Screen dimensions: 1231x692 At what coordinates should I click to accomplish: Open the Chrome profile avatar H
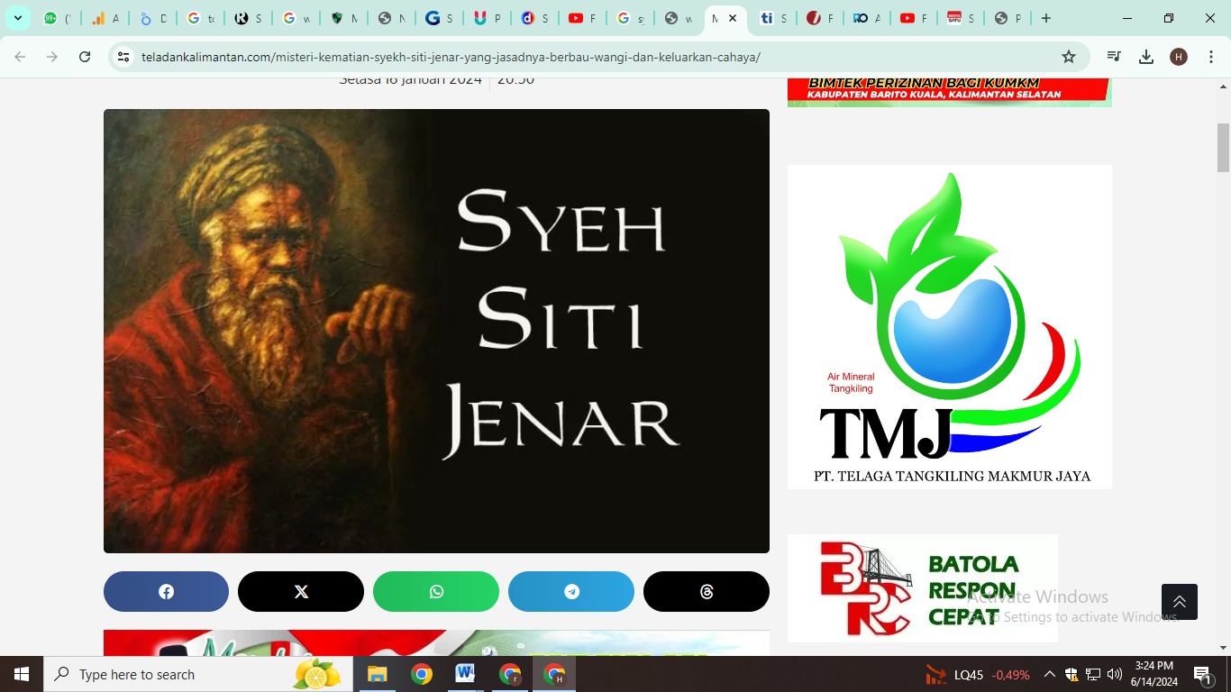click(1179, 57)
